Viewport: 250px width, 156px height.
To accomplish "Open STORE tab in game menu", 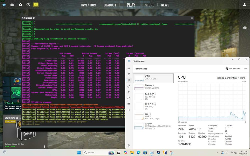I will click(149, 5).
